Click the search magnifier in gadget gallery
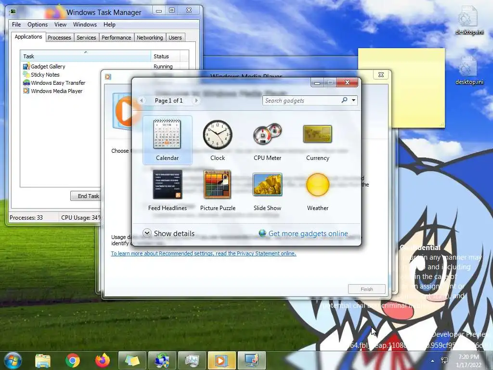493x370 pixels. tap(344, 100)
